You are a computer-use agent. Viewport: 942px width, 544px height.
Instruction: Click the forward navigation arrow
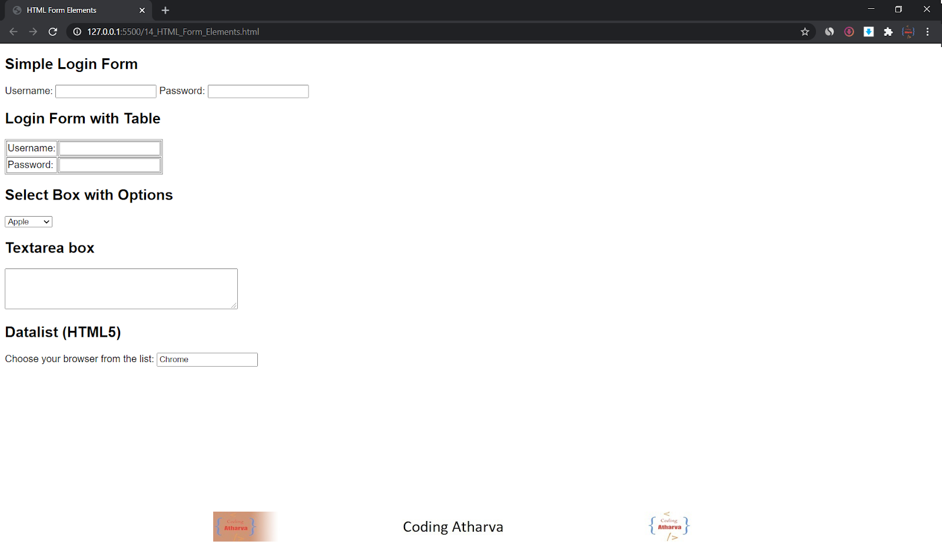click(x=33, y=32)
